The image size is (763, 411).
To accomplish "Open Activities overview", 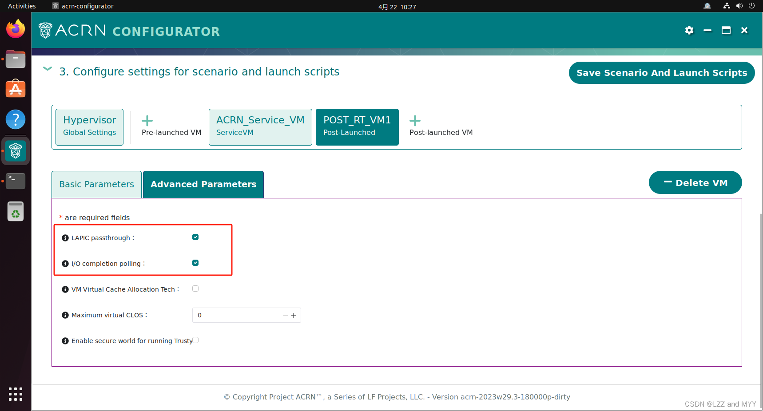I will (22, 6).
